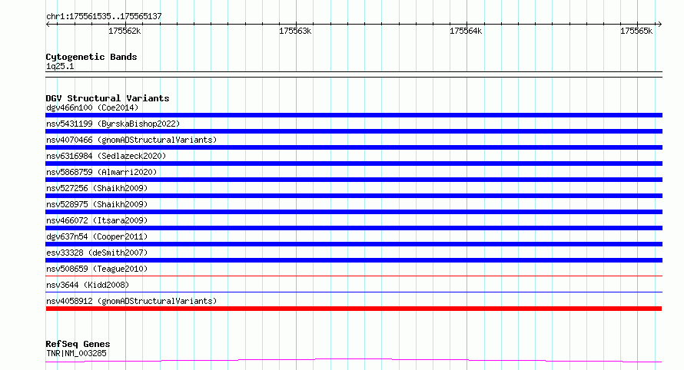
Task: Click the blue bar under nsv5431199
Action: coord(354,131)
